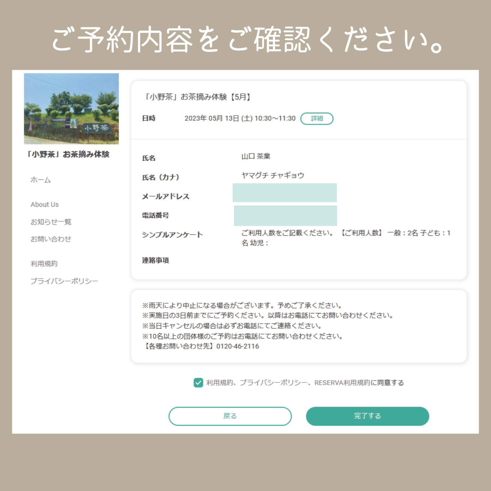Click the name value 山口 茶業
The height and width of the screenshot is (491, 491).
coord(256,156)
